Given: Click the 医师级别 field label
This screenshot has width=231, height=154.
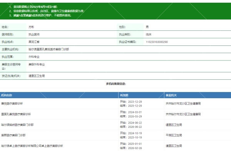Looking at the screenshot, I should coord(8,35).
